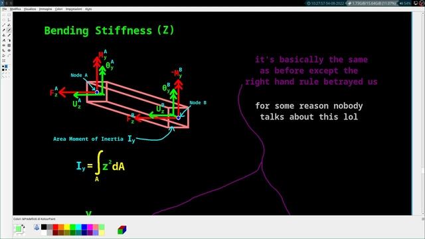Click the red circular tray icon

(422, 3)
